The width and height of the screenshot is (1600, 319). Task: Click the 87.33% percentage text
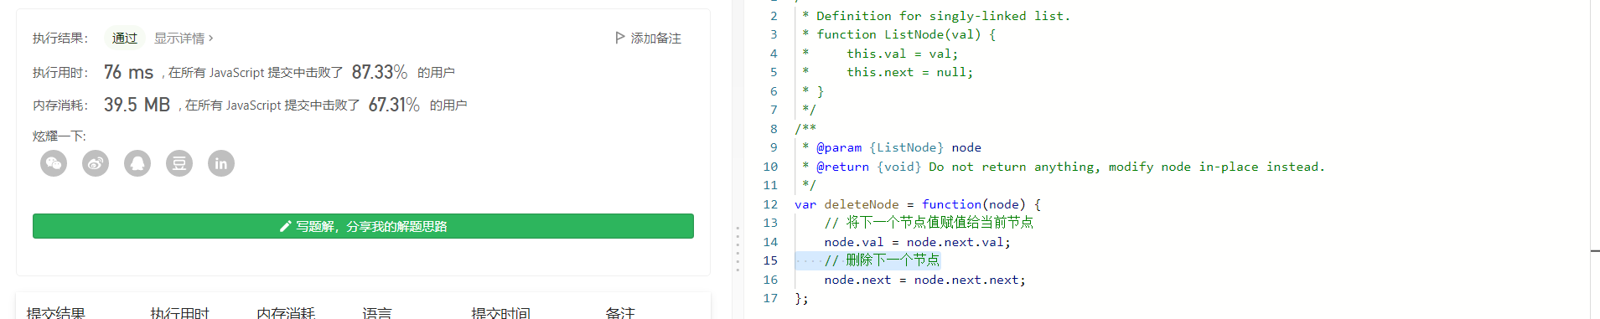(x=380, y=72)
